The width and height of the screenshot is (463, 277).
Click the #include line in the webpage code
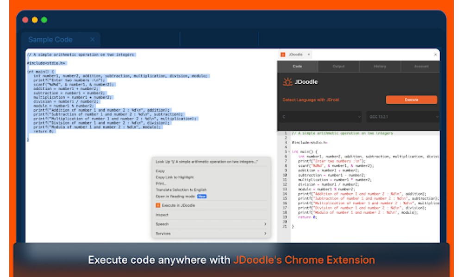tap(46, 63)
